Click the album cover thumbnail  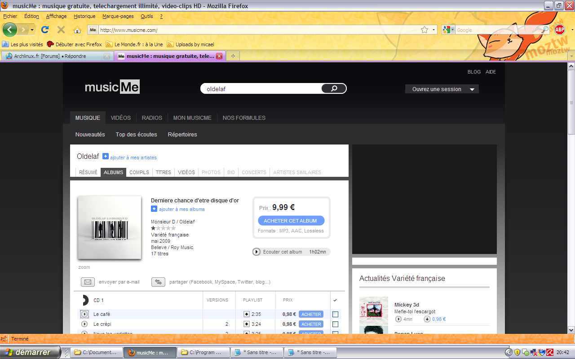(110, 228)
